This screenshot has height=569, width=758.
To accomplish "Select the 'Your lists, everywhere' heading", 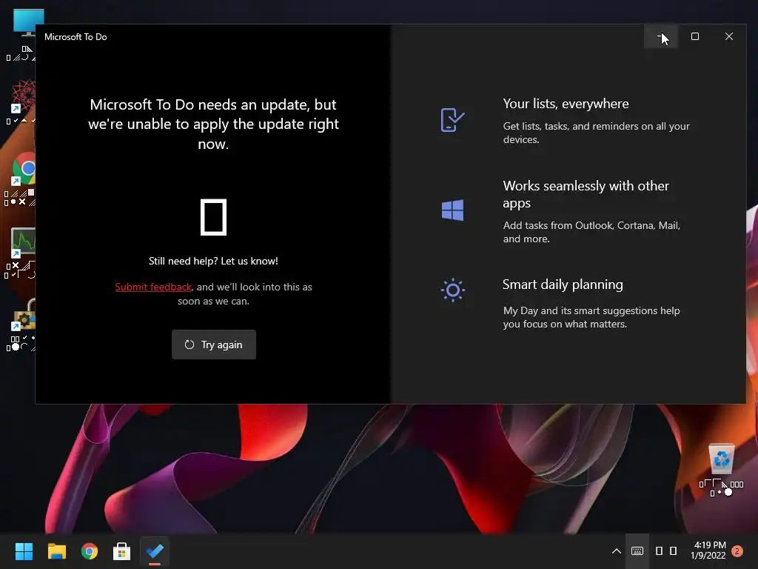I will (566, 104).
